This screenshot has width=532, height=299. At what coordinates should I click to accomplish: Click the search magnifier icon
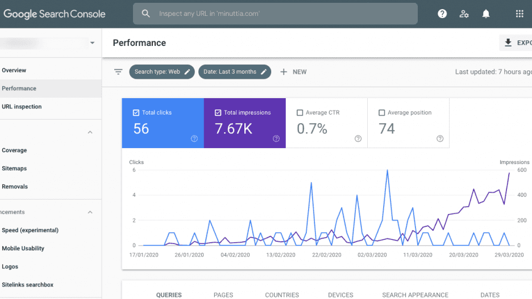tap(146, 14)
